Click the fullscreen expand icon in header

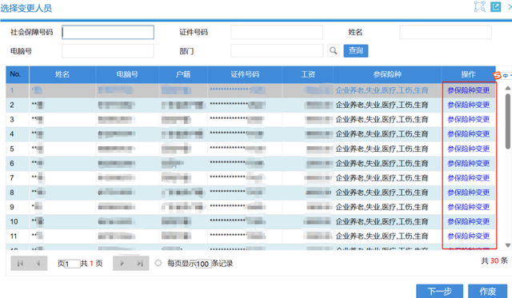[x=480, y=6]
